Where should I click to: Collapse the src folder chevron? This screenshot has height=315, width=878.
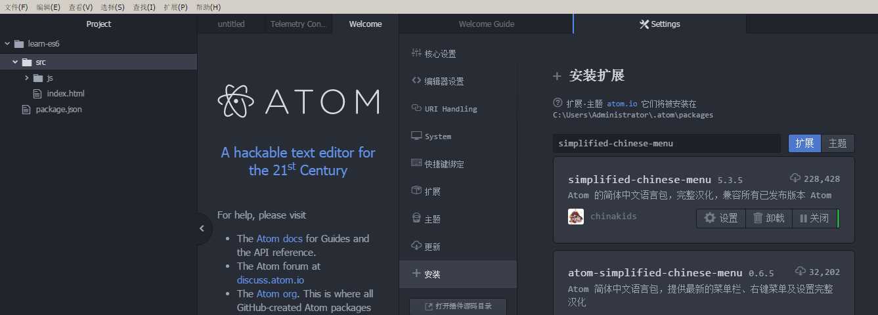click(x=15, y=62)
